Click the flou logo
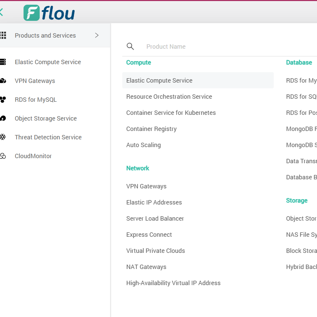The height and width of the screenshot is (317, 317). (x=49, y=13)
